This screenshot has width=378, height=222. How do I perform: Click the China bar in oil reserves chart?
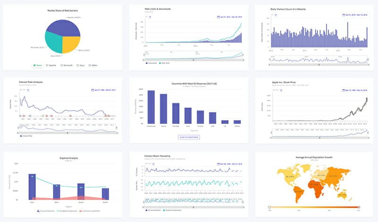(237, 122)
